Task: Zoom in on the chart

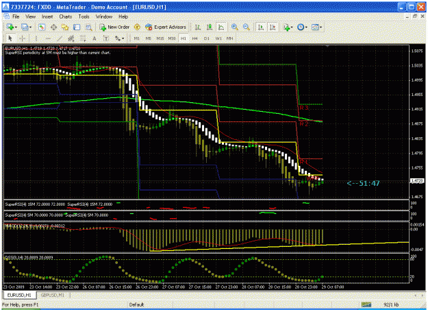Action: pos(234,27)
